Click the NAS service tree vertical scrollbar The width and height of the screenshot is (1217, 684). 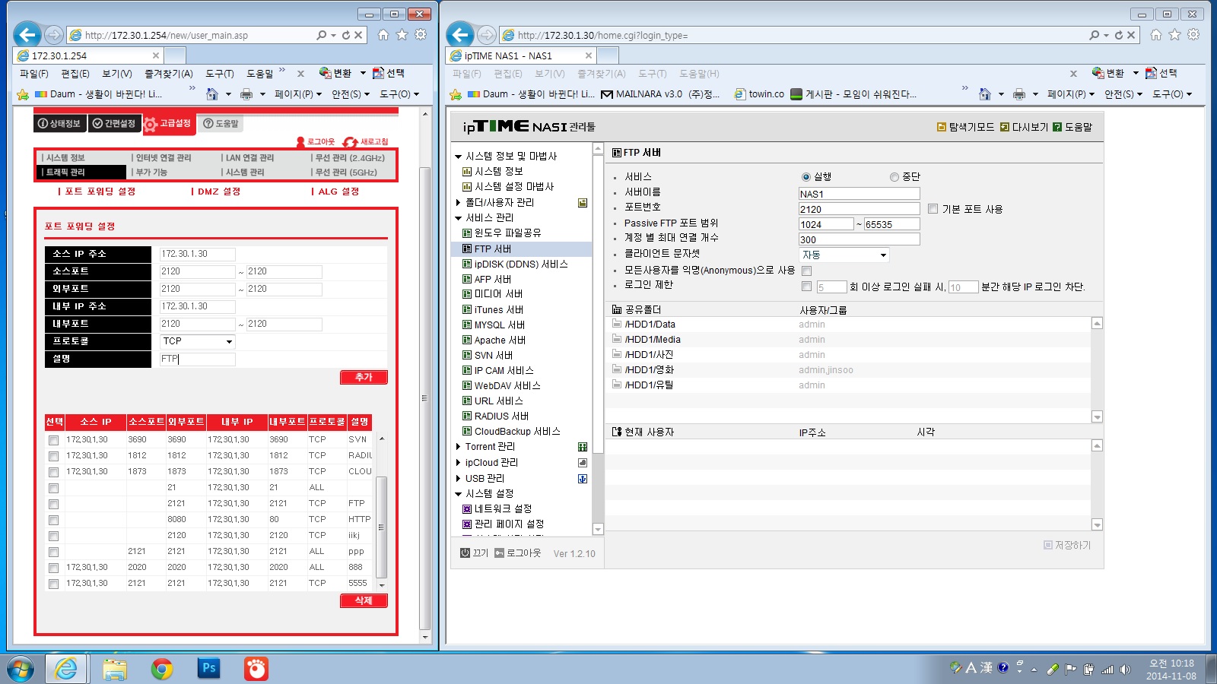tap(598, 339)
